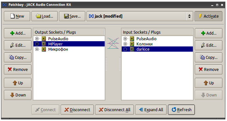Click the Input Sockets / Plugs column header
The image size is (227, 121).
point(157,32)
